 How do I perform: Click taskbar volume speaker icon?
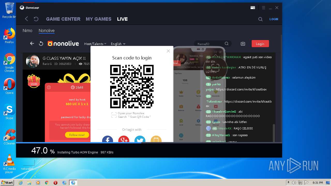294,183
